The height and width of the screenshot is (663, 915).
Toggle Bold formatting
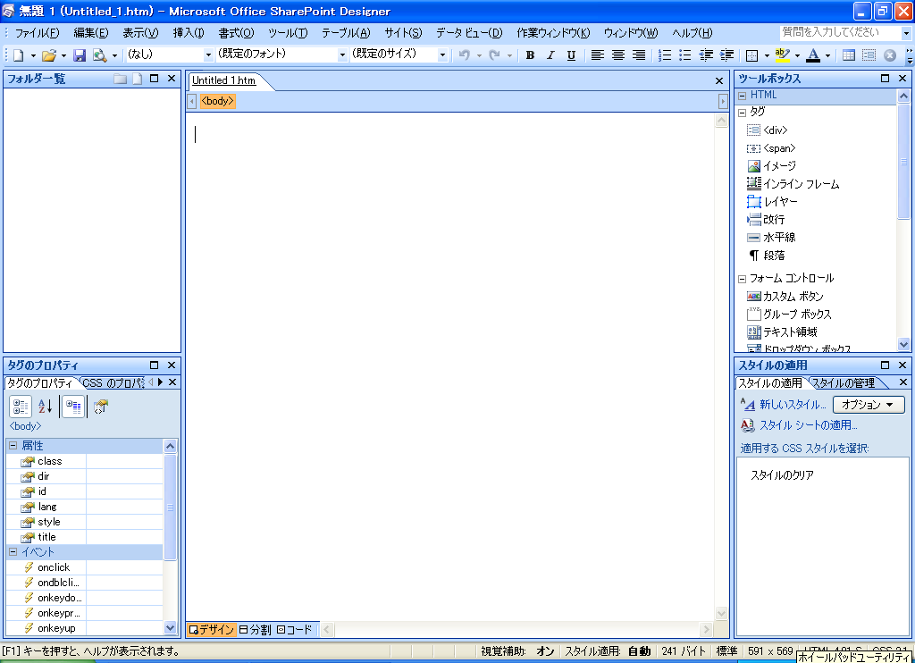tap(530, 55)
